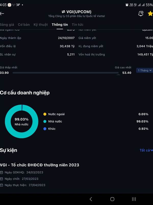Open price alert bell icon
Viewport: 153px width, 205px height.
pyautogui.click(x=141, y=14)
